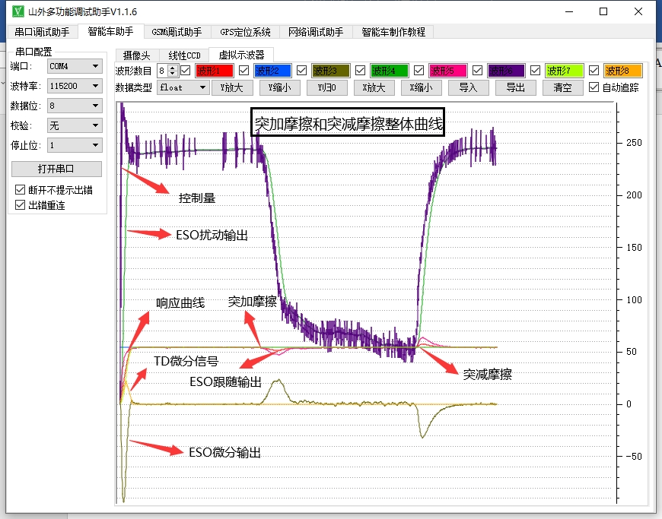Open the 智能车制作教程 tab

(393, 32)
